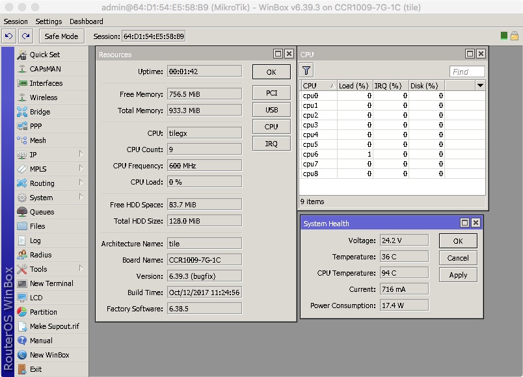The width and height of the screenshot is (523, 377).
Task: Open Interfaces in the sidebar
Action: click(x=46, y=83)
